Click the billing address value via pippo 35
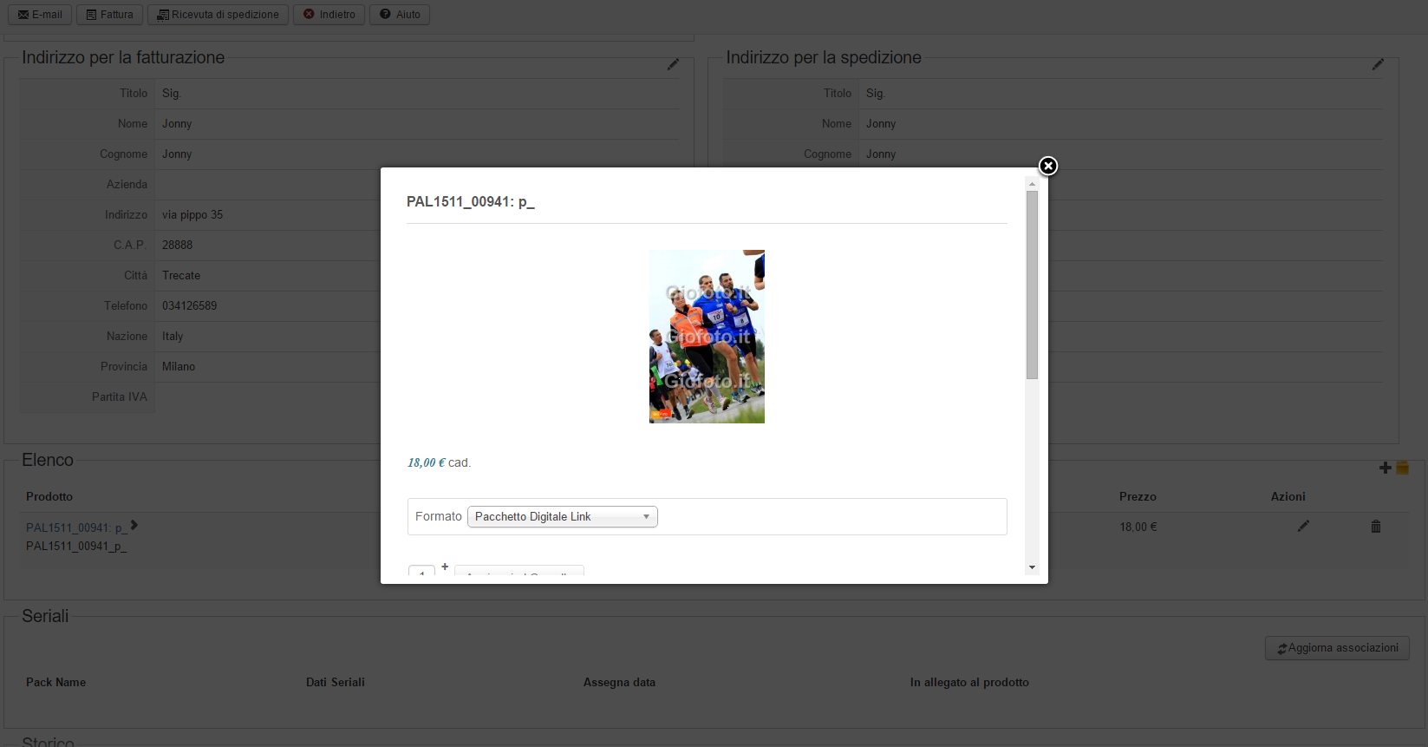This screenshot has width=1428, height=747. [x=192, y=215]
